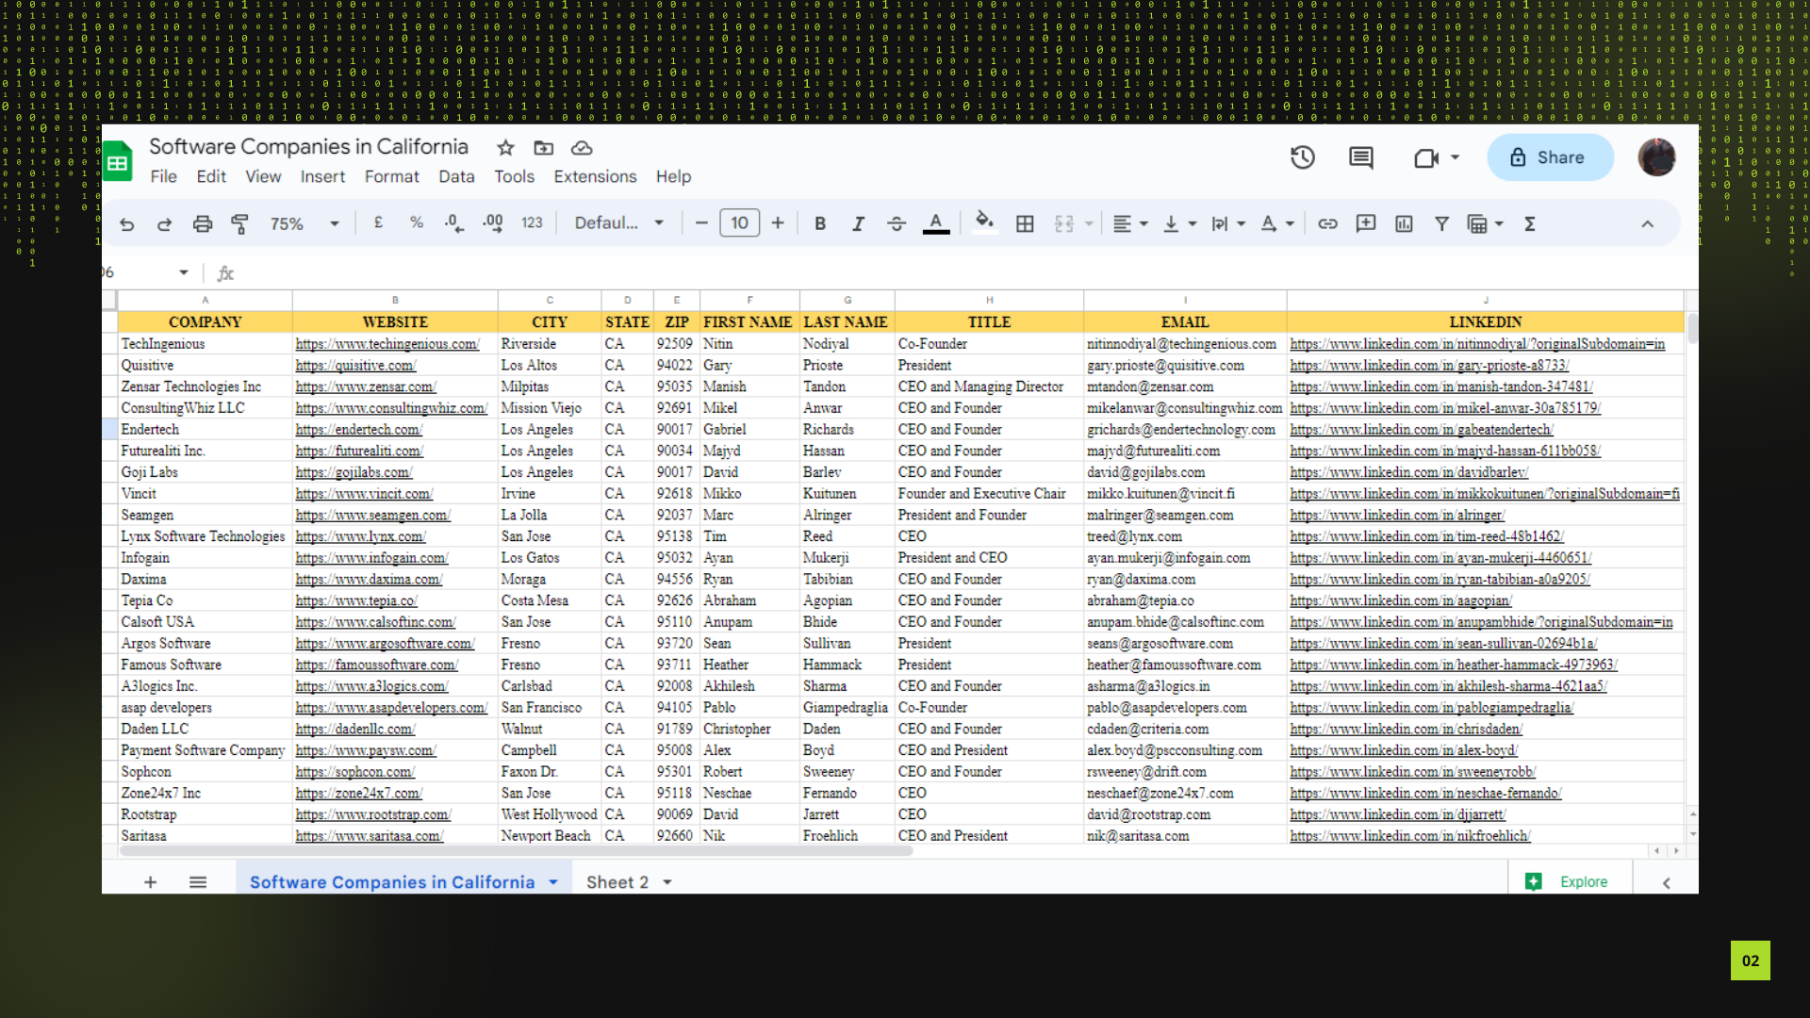1810x1018 pixels.
Task: Open the number format 123 menu
Action: (x=532, y=223)
